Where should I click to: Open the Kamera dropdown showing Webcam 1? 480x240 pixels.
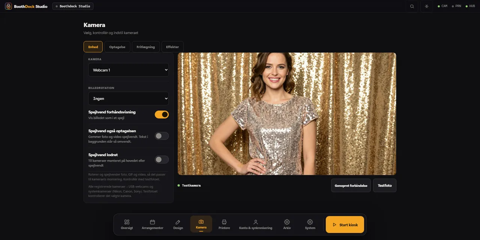coord(128,70)
